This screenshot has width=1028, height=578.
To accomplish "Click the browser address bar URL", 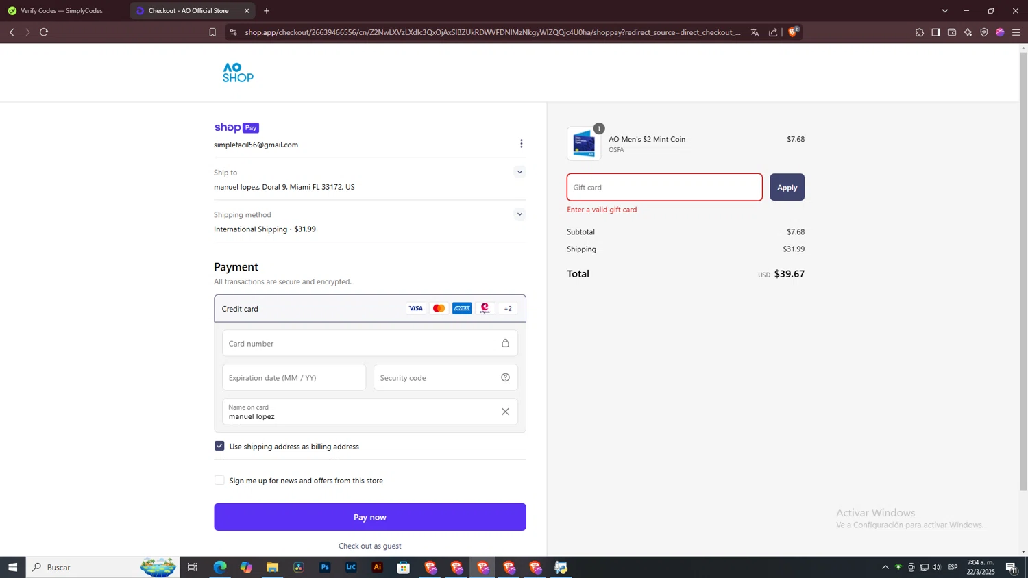I will (x=493, y=32).
